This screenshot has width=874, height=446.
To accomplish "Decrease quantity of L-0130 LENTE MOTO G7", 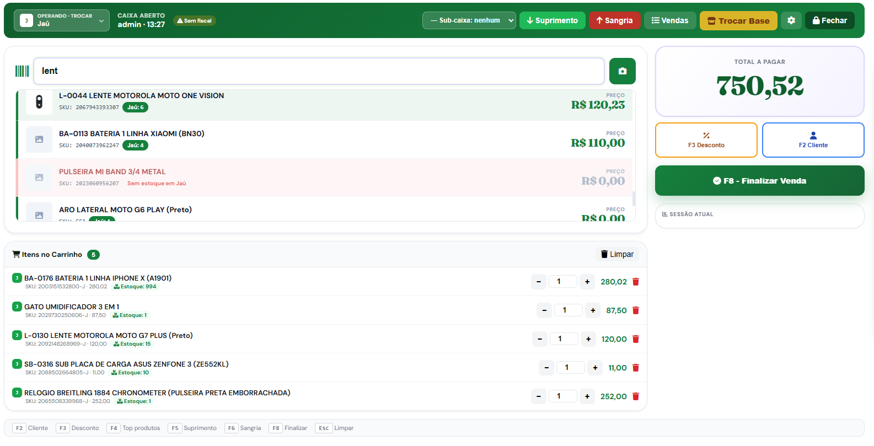I will pos(540,339).
